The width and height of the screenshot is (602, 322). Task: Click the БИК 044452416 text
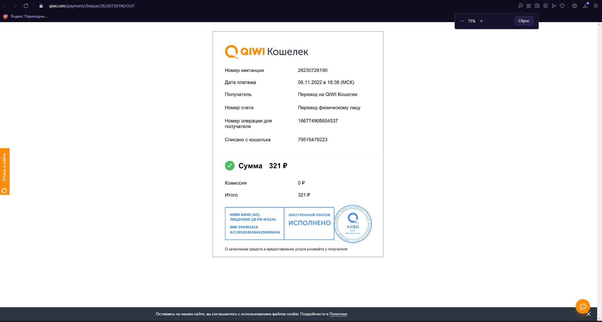244,227
